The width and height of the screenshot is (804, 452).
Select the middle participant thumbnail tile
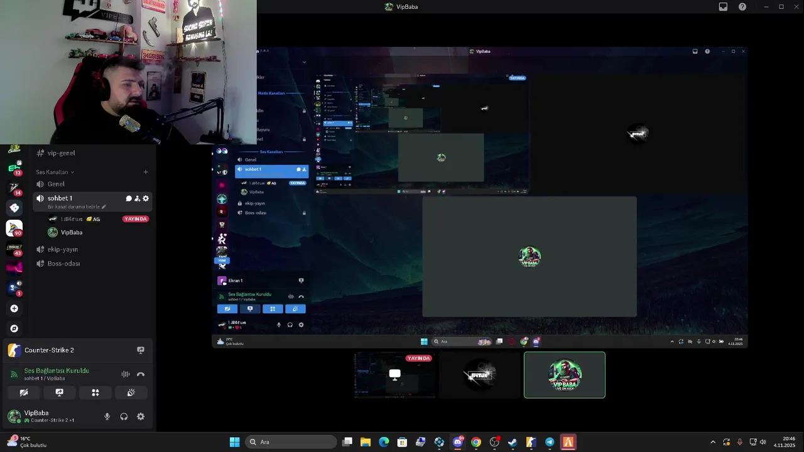tap(479, 375)
